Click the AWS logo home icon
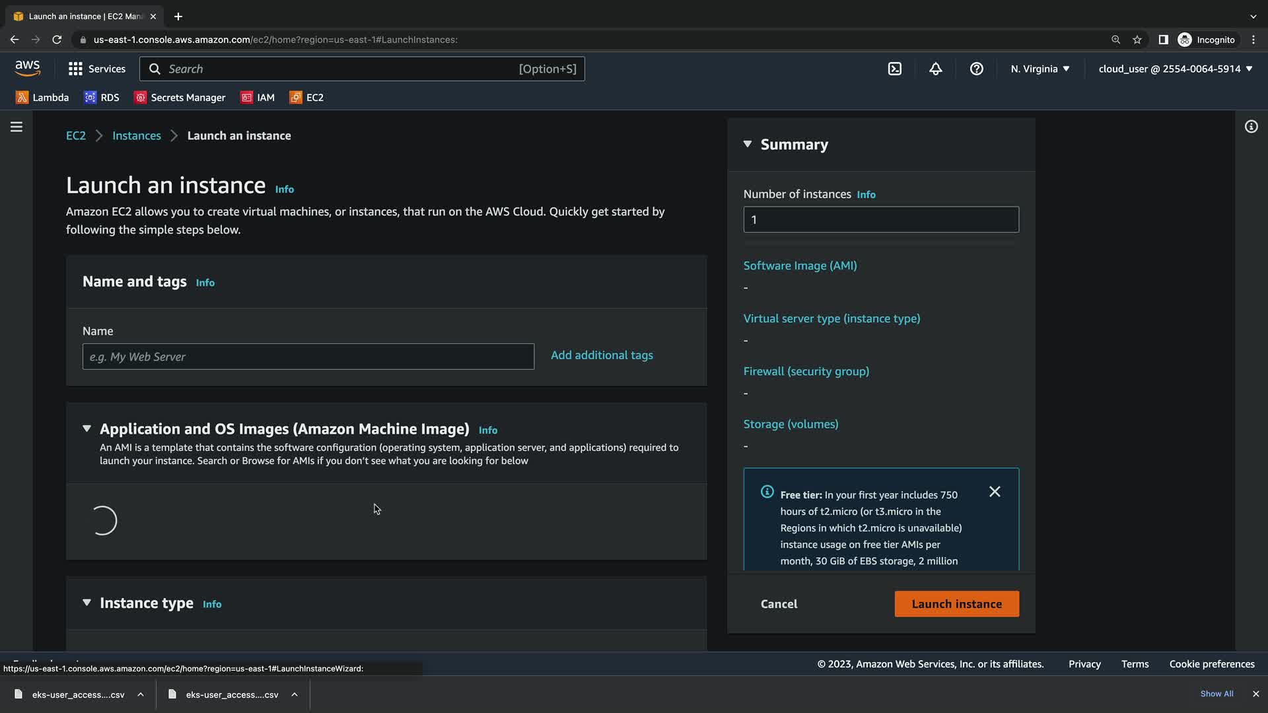The width and height of the screenshot is (1268, 713). tap(27, 69)
